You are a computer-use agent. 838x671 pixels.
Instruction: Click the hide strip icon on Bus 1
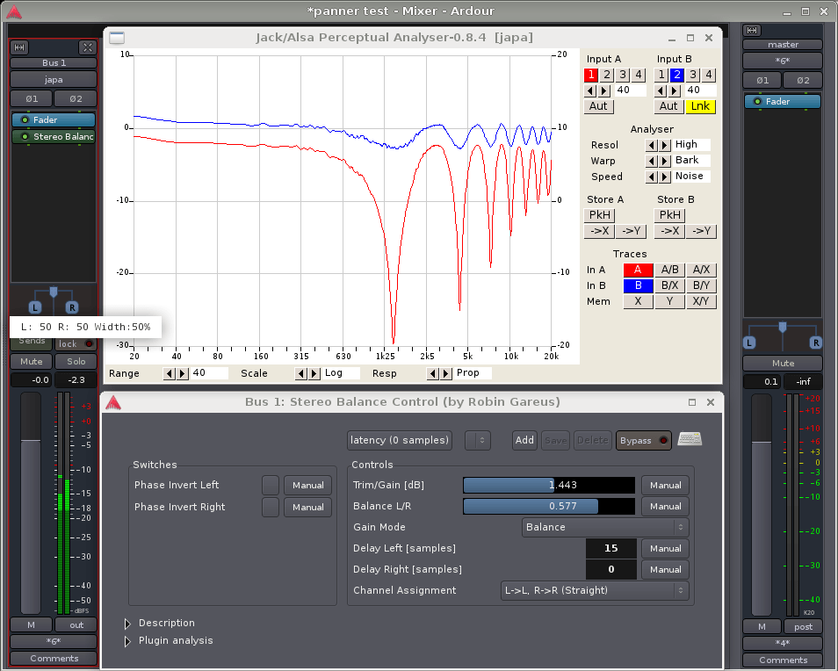point(87,47)
